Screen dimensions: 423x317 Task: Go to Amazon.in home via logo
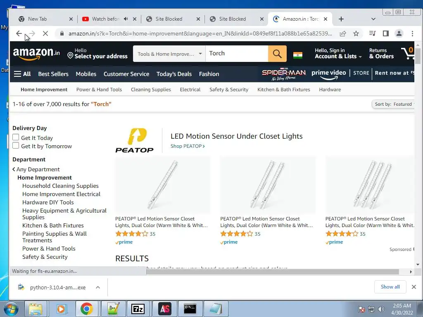point(36,53)
